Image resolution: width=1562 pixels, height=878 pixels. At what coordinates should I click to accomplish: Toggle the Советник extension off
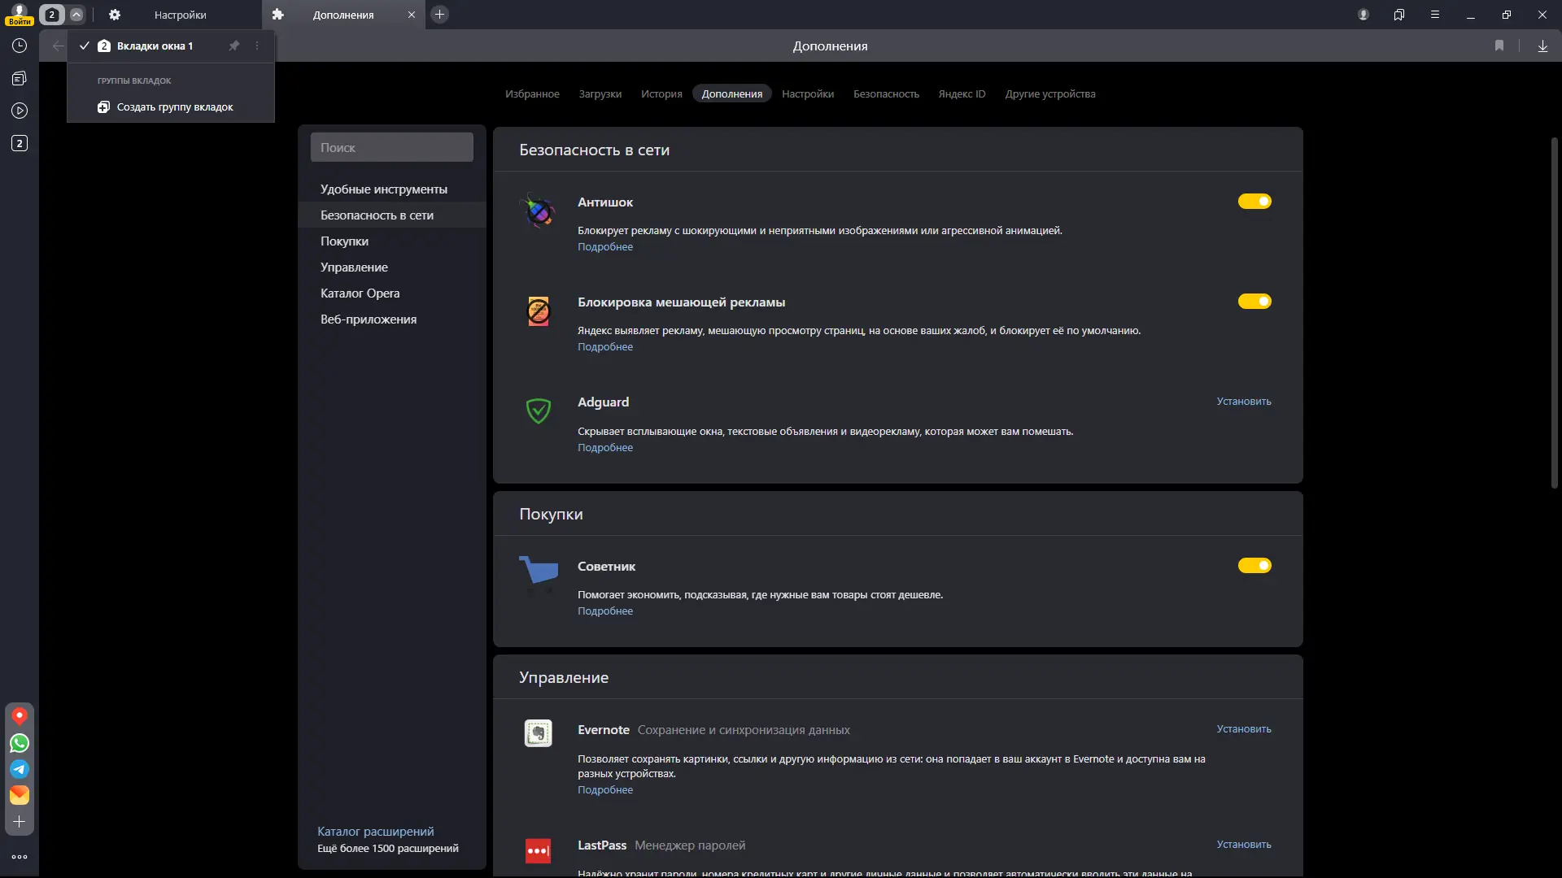click(x=1254, y=566)
